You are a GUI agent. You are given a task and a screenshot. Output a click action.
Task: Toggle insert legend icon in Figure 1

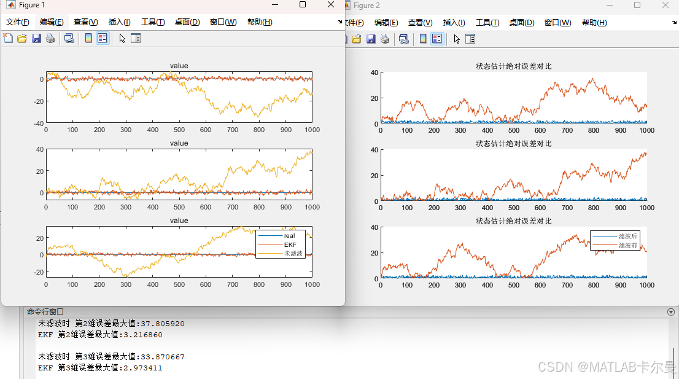point(102,39)
